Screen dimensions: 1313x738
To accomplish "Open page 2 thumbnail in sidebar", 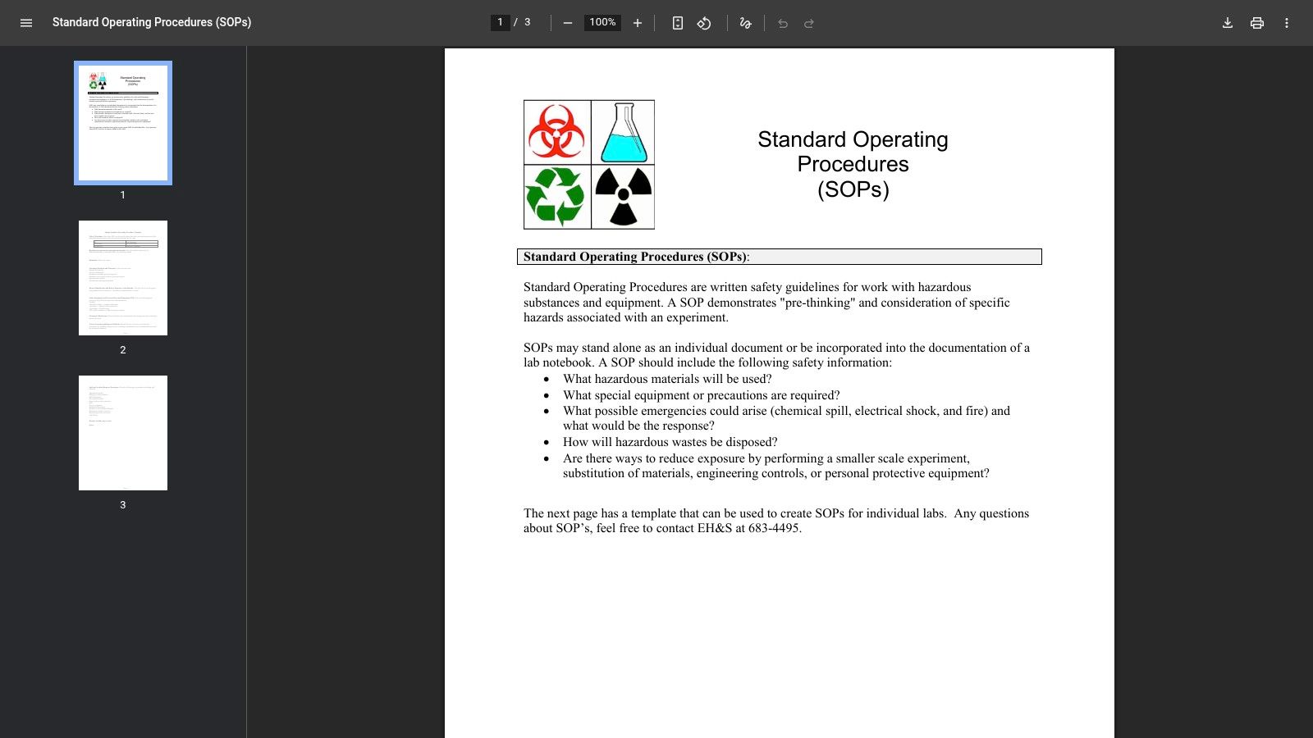I will tap(123, 278).
